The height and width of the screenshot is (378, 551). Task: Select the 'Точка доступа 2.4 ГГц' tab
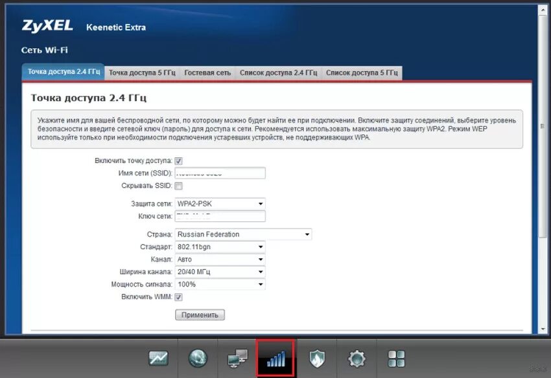(x=64, y=72)
